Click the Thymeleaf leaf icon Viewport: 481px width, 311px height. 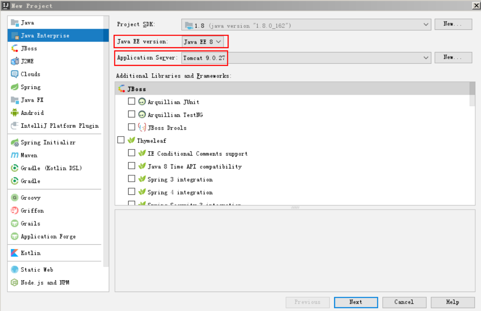[131, 140]
